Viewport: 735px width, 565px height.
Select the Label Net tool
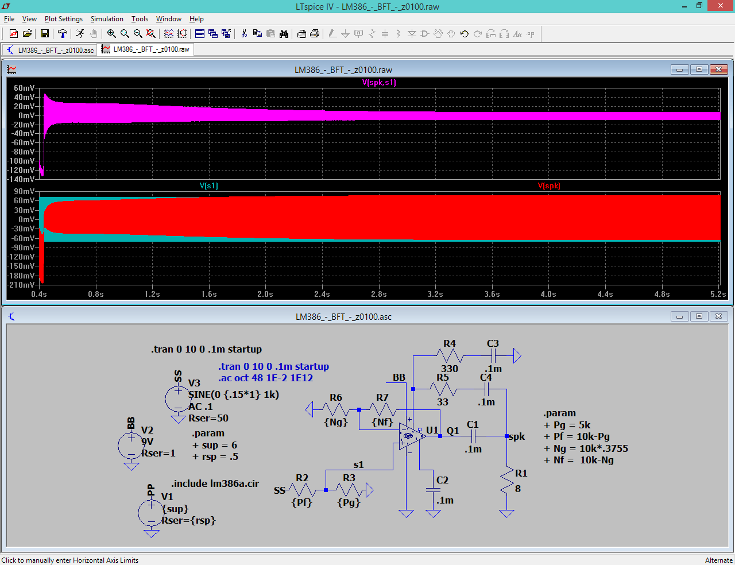[x=359, y=34]
